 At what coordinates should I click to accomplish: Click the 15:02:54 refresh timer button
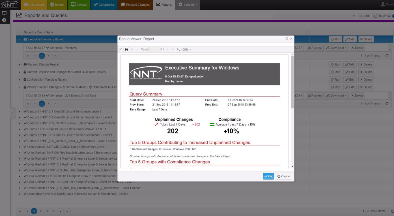coord(382,16)
